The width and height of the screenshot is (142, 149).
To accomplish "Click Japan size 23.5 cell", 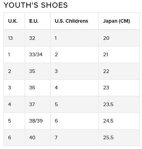I will coord(119,104).
